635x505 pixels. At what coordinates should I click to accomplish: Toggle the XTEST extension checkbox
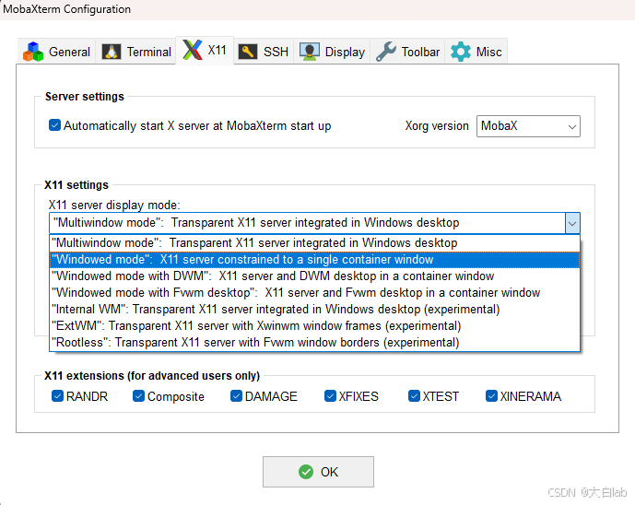click(x=414, y=395)
